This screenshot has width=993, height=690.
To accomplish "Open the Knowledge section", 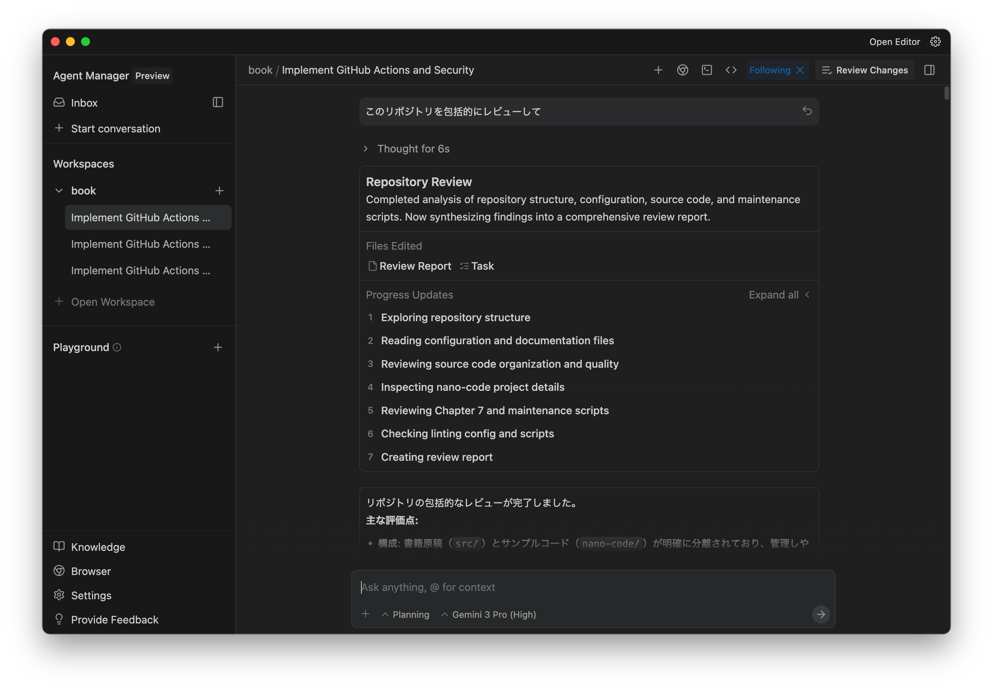I will point(98,547).
